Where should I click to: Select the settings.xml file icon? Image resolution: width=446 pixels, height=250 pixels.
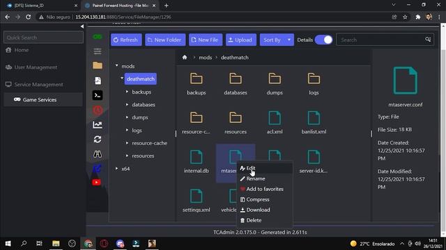pyautogui.click(x=197, y=196)
